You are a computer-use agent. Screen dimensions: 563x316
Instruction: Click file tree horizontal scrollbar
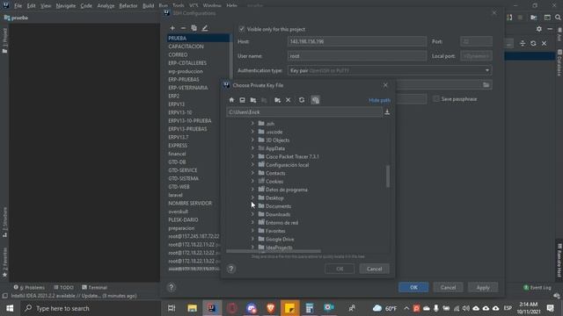coord(274,251)
